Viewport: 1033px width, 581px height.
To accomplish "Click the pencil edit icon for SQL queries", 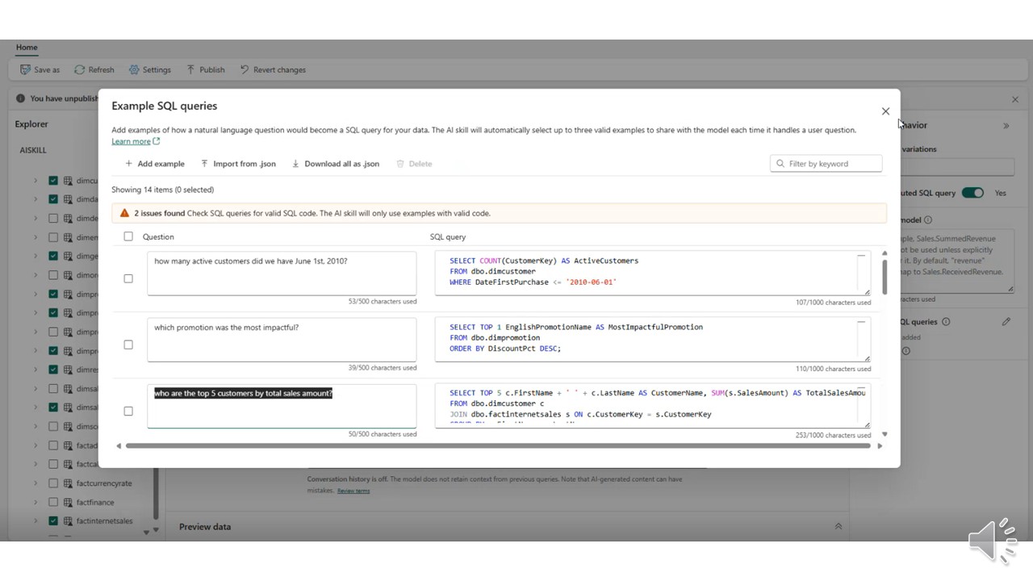I will [x=1006, y=322].
